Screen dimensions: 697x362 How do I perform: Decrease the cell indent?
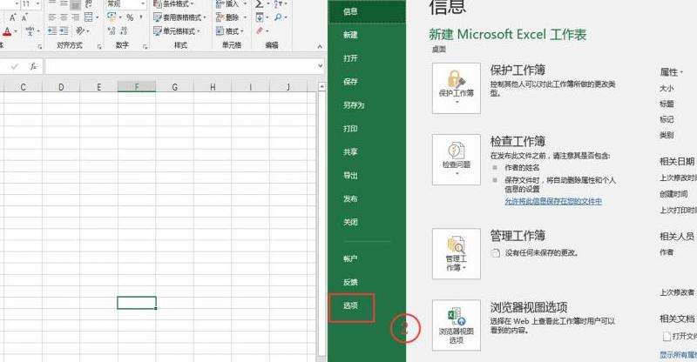coord(52,31)
